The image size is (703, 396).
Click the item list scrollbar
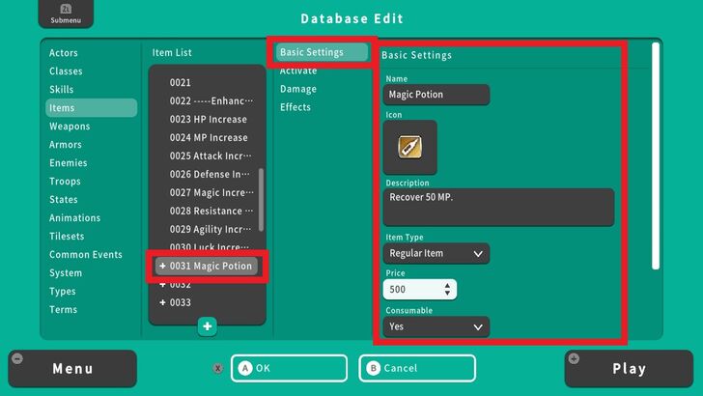[x=260, y=199]
